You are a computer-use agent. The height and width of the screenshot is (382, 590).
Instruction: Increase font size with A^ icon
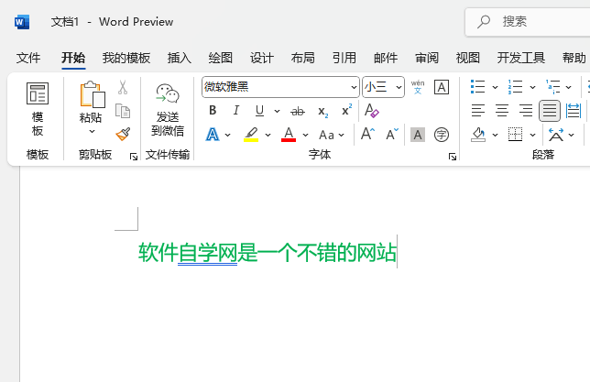tap(367, 135)
